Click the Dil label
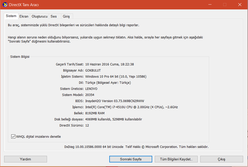Screen dimensions: 248x167 click(x=81, y=83)
